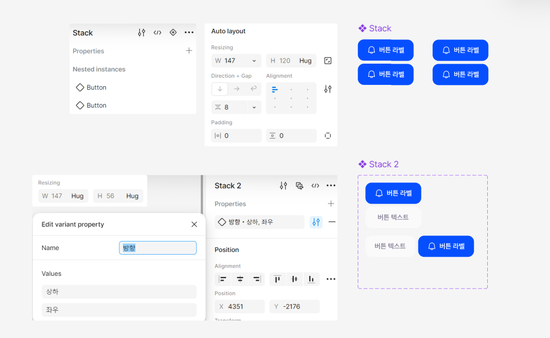550x338 pixels.
Task: Open the advanced auto layout settings
Action: [327, 89]
